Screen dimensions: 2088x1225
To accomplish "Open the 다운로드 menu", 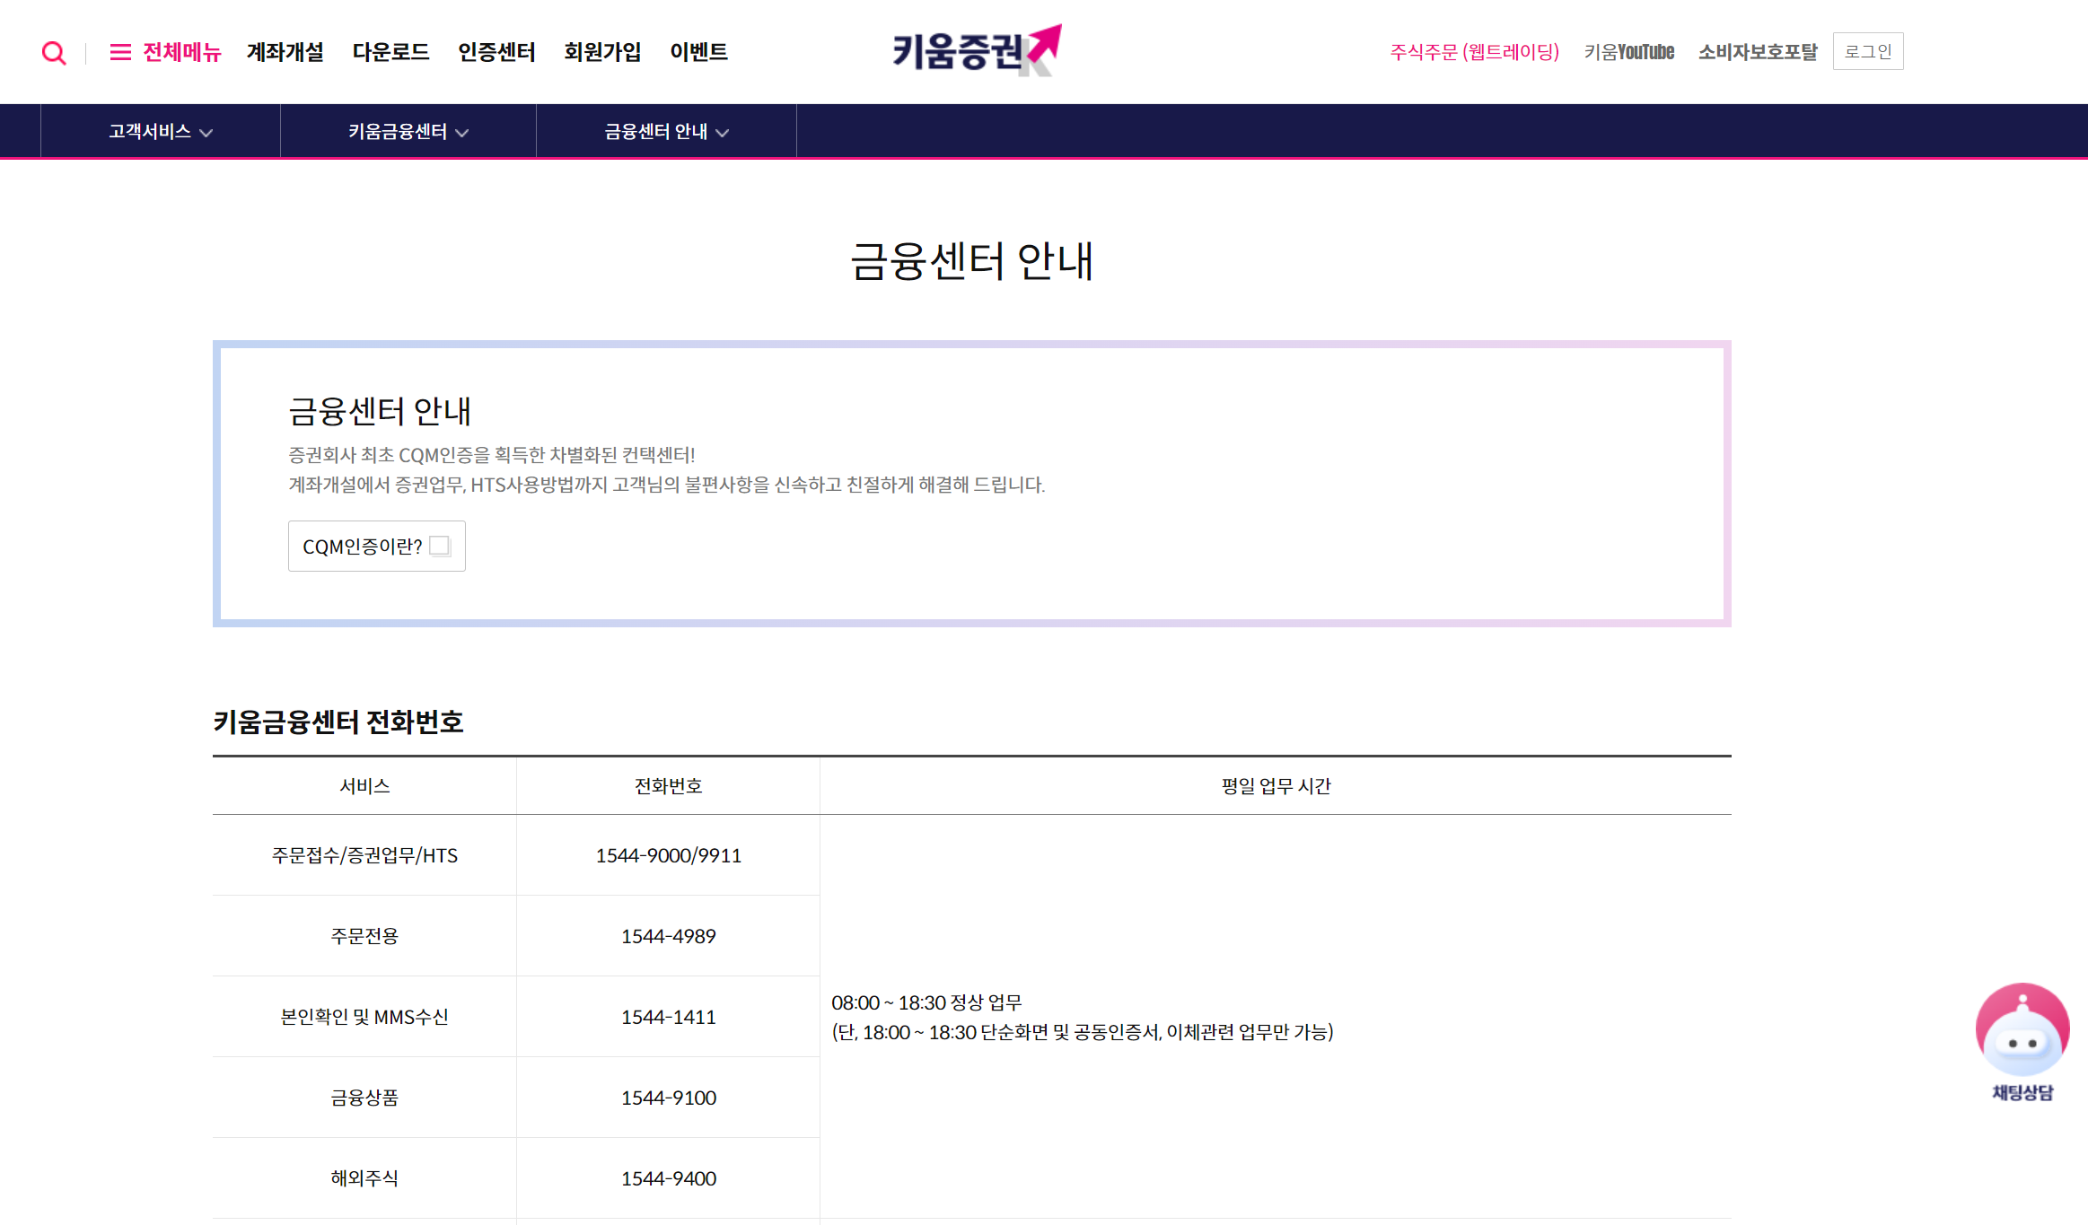I will pos(390,52).
